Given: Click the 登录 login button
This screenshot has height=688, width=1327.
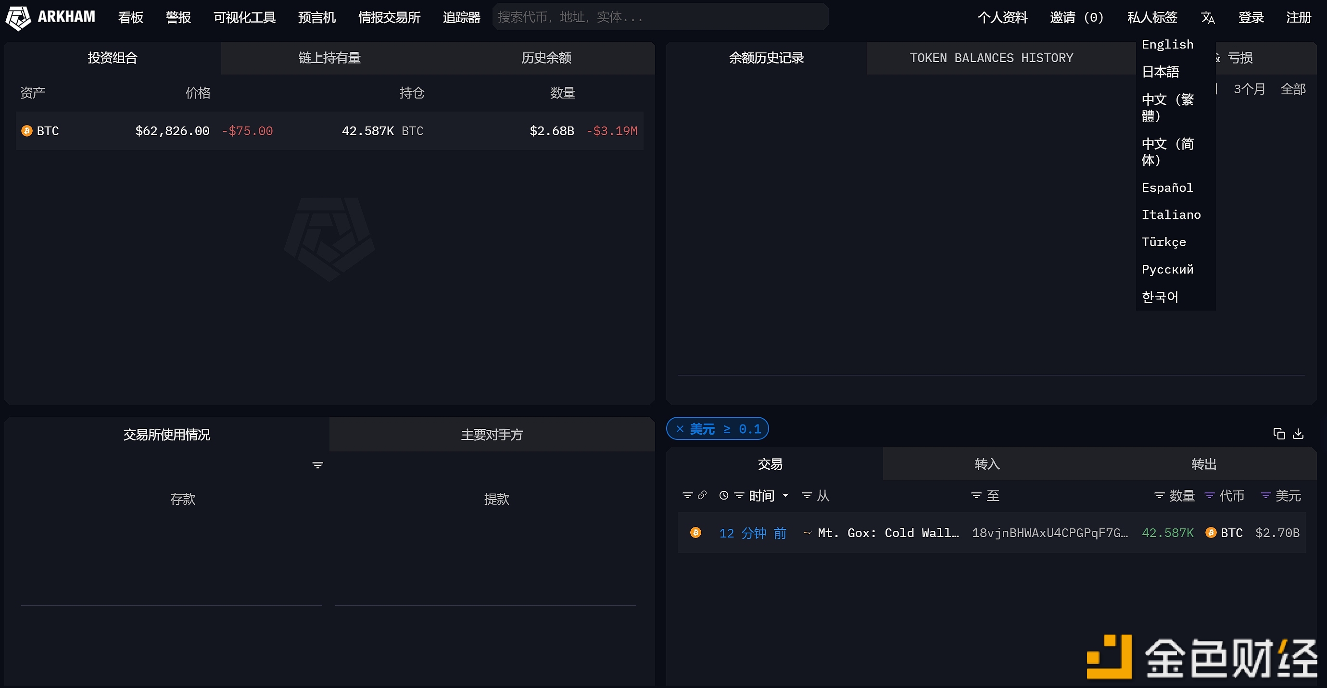Looking at the screenshot, I should [1251, 17].
